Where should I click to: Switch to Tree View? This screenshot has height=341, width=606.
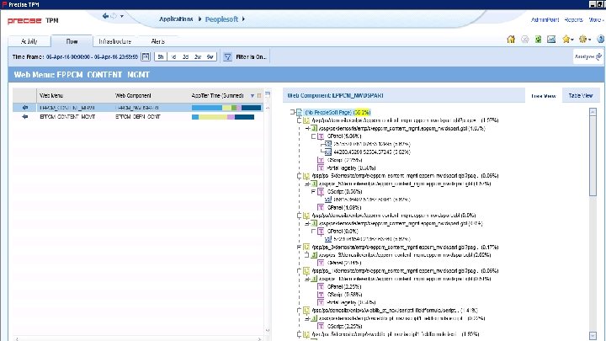[x=543, y=95]
